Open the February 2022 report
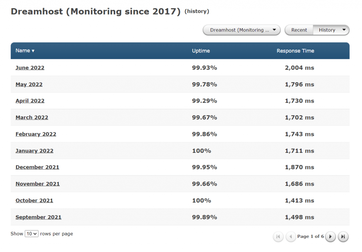This screenshot has height=252, width=362. coord(36,134)
